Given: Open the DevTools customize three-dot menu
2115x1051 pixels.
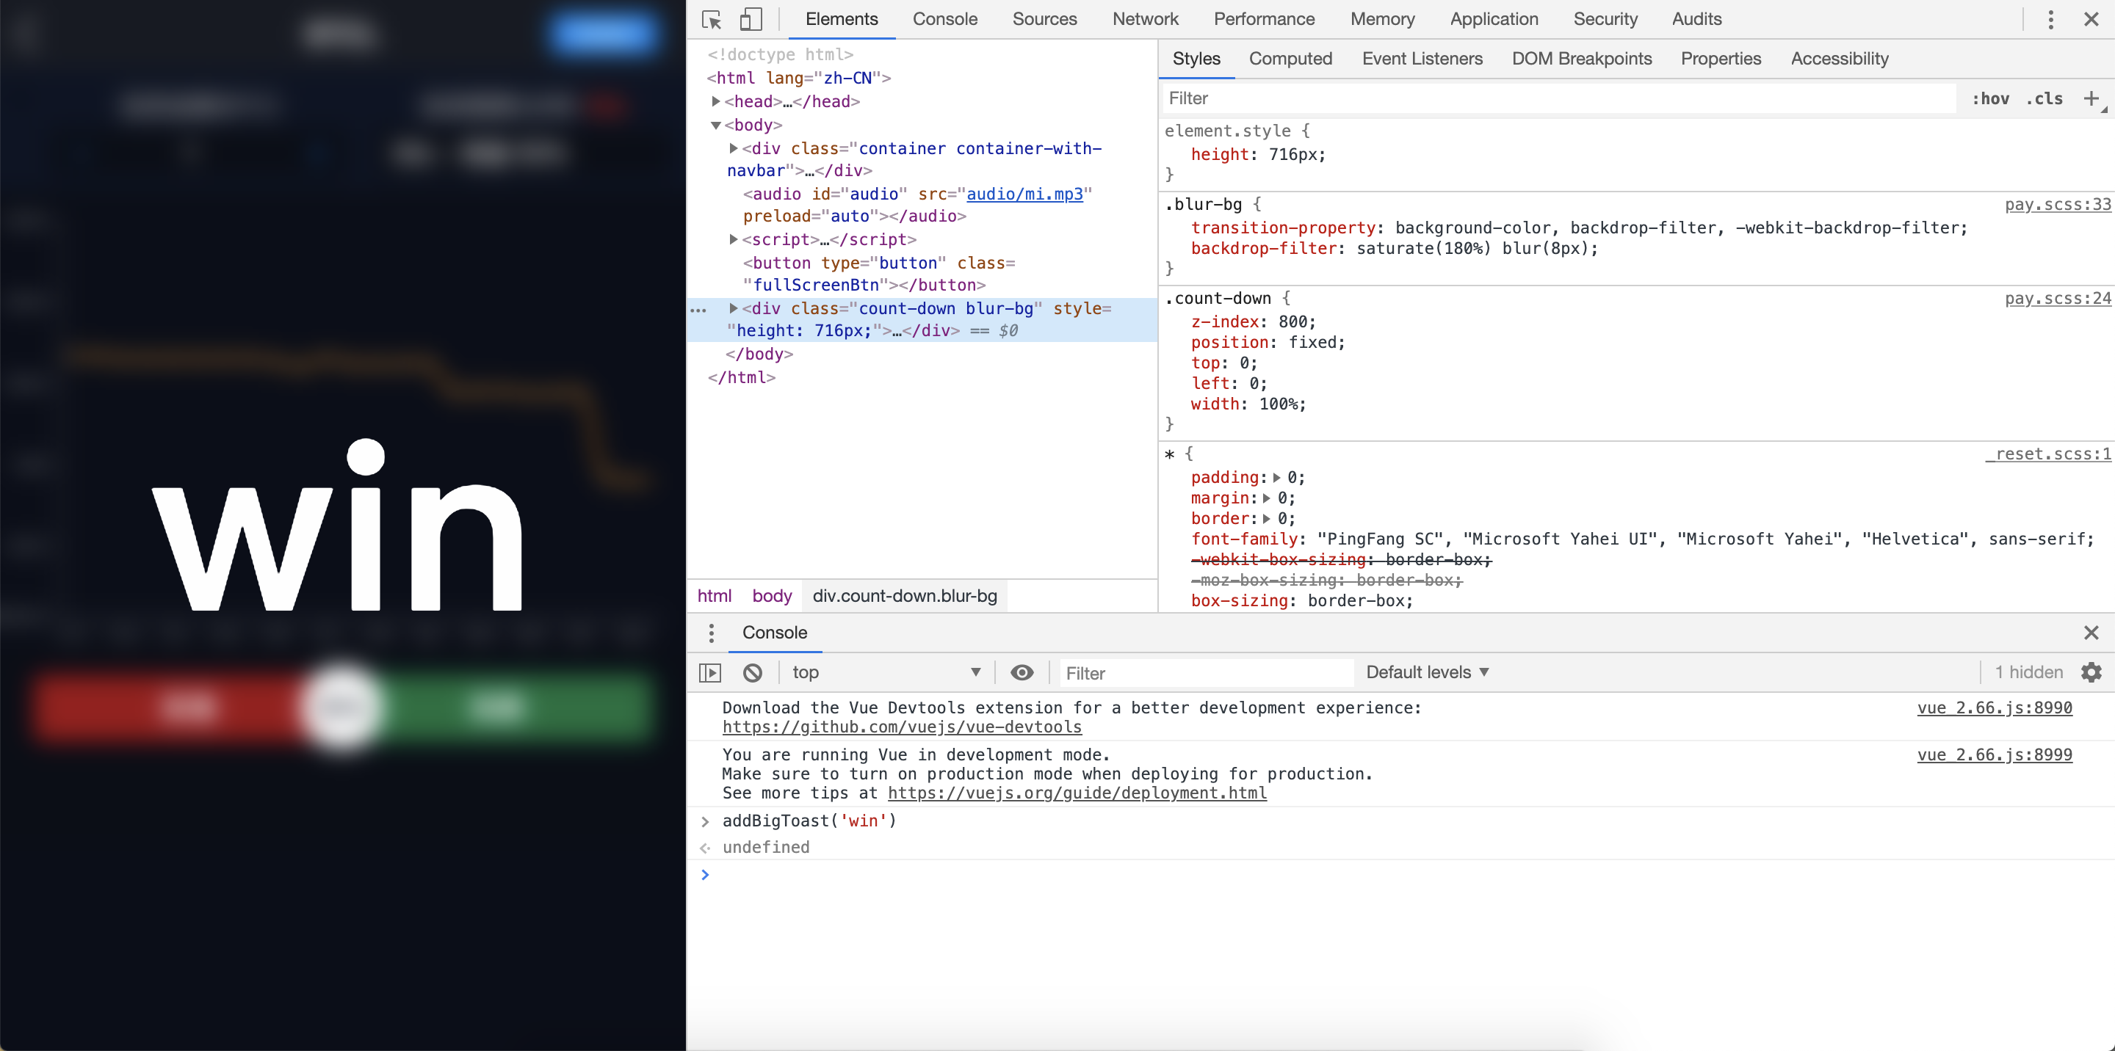Looking at the screenshot, I should click(x=2050, y=19).
